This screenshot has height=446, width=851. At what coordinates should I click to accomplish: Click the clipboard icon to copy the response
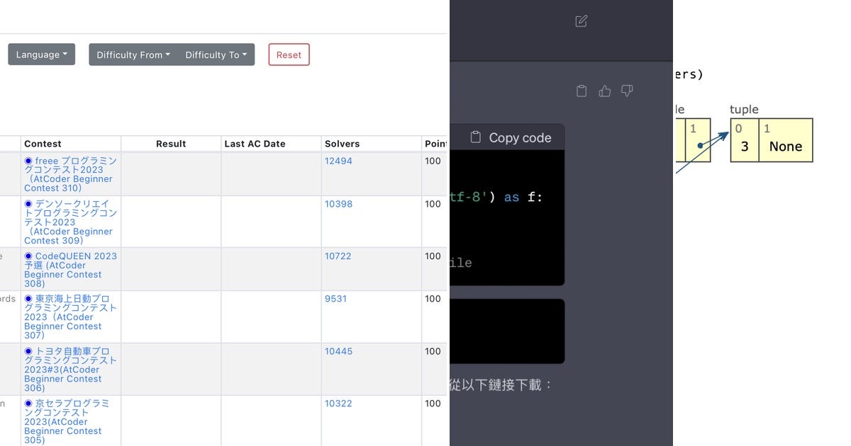coord(582,91)
